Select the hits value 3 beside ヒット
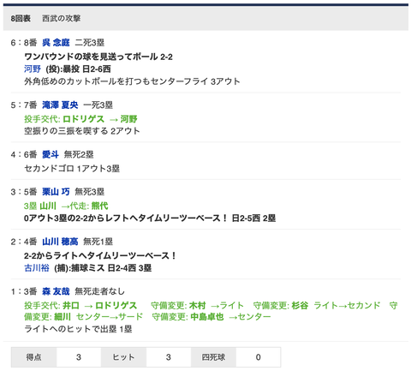The height and width of the screenshot is (371, 411). tap(169, 357)
